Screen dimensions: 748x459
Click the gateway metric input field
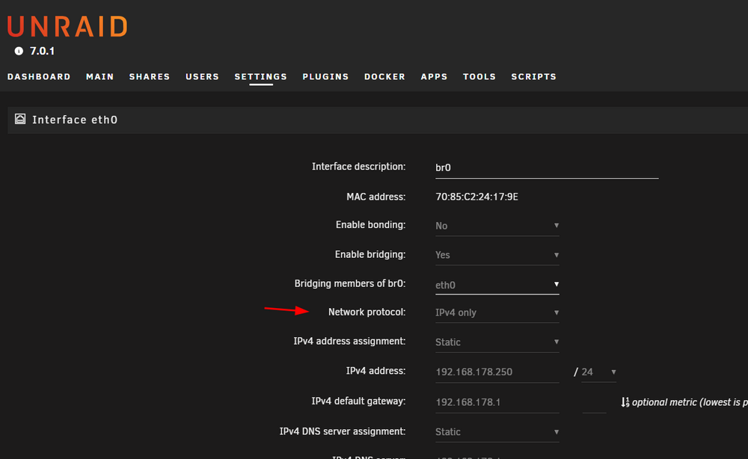(594, 402)
